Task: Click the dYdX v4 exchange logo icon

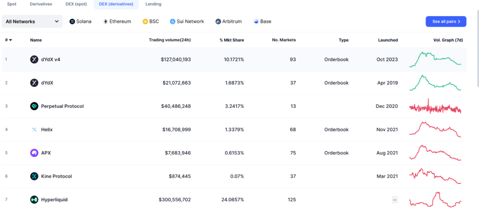Action: click(34, 59)
